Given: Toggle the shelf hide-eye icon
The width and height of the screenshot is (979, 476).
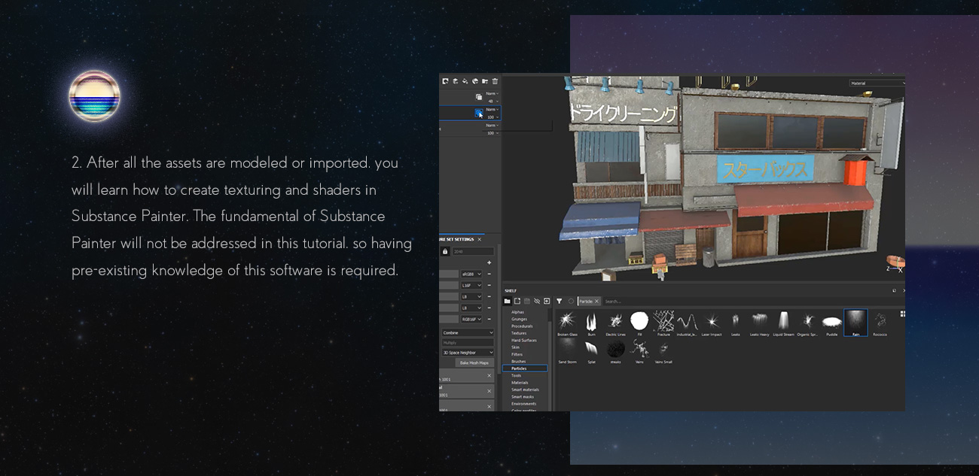Looking at the screenshot, I should coord(537,301).
